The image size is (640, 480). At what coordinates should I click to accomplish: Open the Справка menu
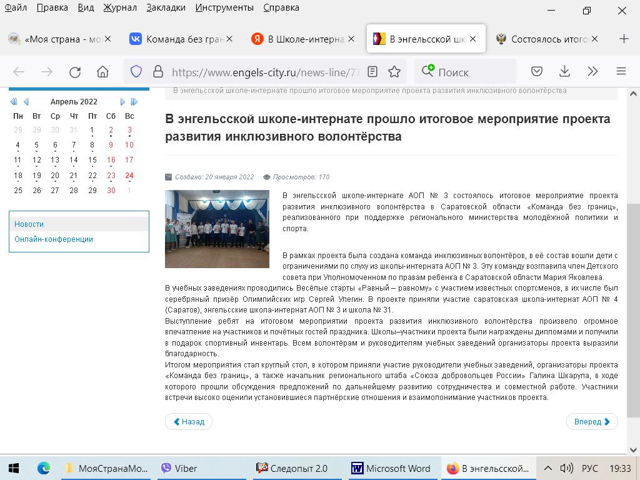click(x=281, y=7)
